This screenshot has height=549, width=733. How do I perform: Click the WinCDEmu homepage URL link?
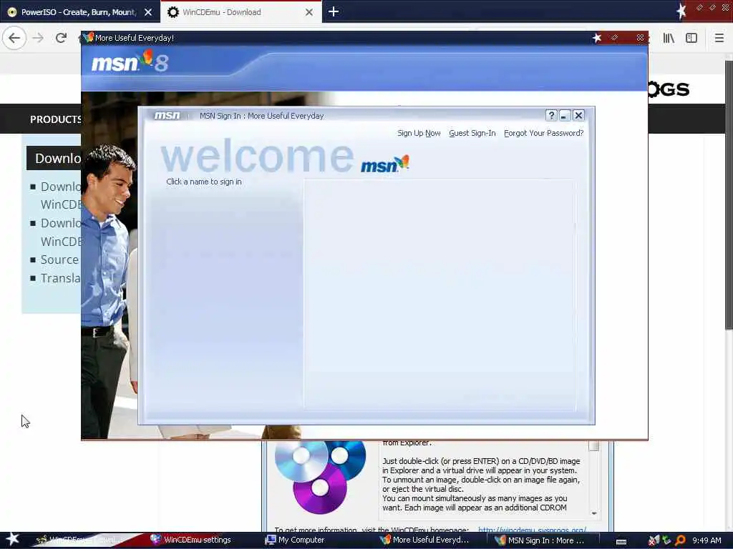coord(532,530)
